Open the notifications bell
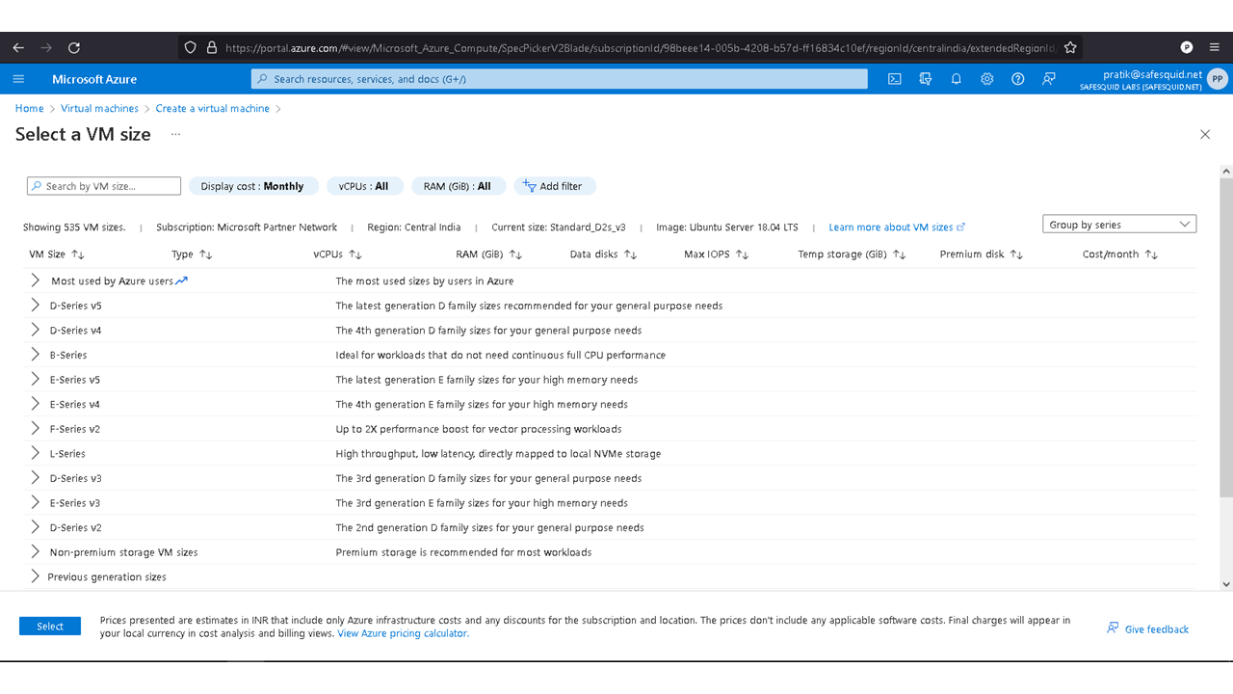 point(957,79)
